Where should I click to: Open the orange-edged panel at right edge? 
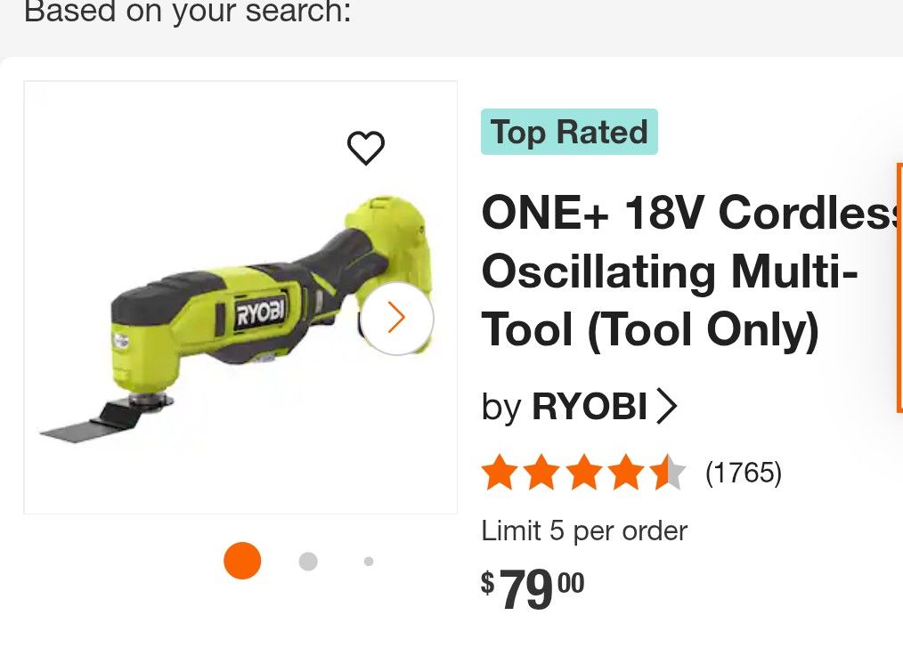pyautogui.click(x=899, y=287)
